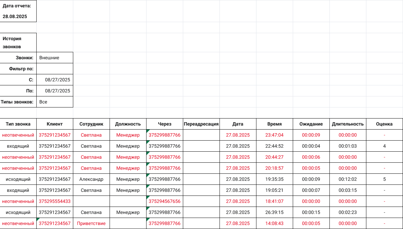
Task: Click the time cell 19:05:21
Action: pyautogui.click(x=274, y=190)
